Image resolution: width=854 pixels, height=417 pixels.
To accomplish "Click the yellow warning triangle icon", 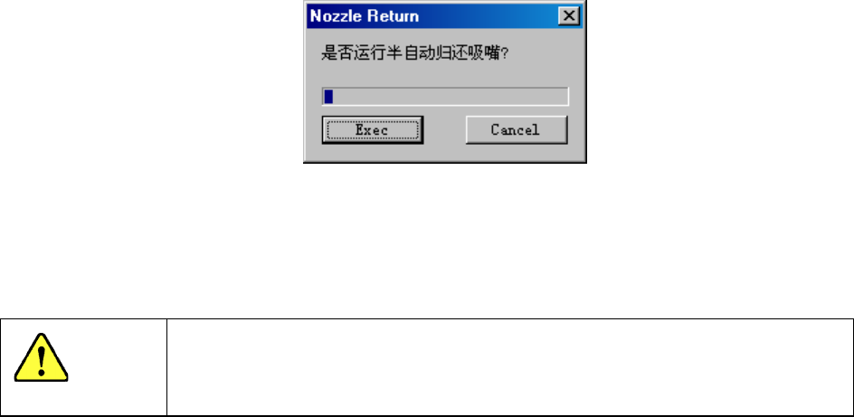I will point(41,357).
